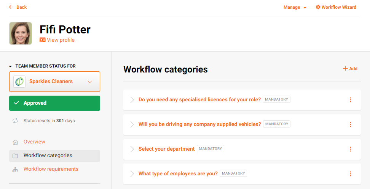
Task: Click the plus icon beside Add
Action: click(345, 68)
